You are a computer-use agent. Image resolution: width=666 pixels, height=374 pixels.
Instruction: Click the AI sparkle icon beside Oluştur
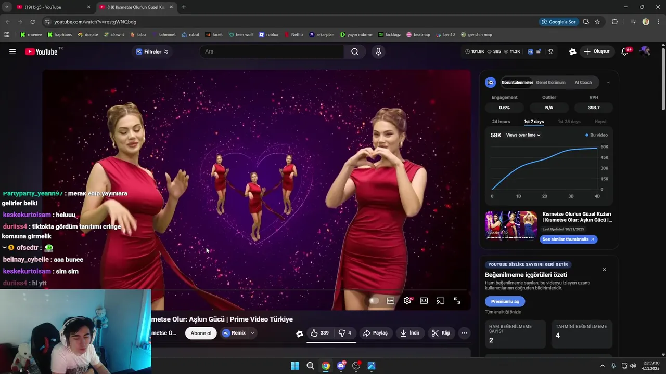[572, 51]
